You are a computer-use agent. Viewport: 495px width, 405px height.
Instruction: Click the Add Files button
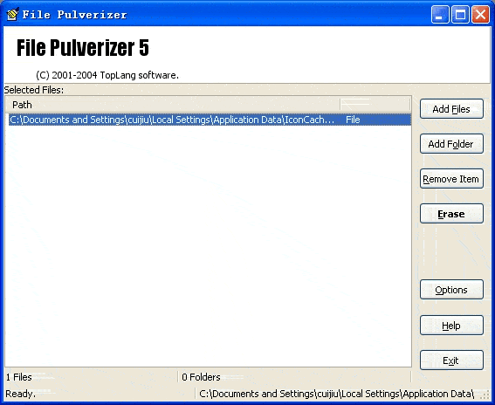451,109
